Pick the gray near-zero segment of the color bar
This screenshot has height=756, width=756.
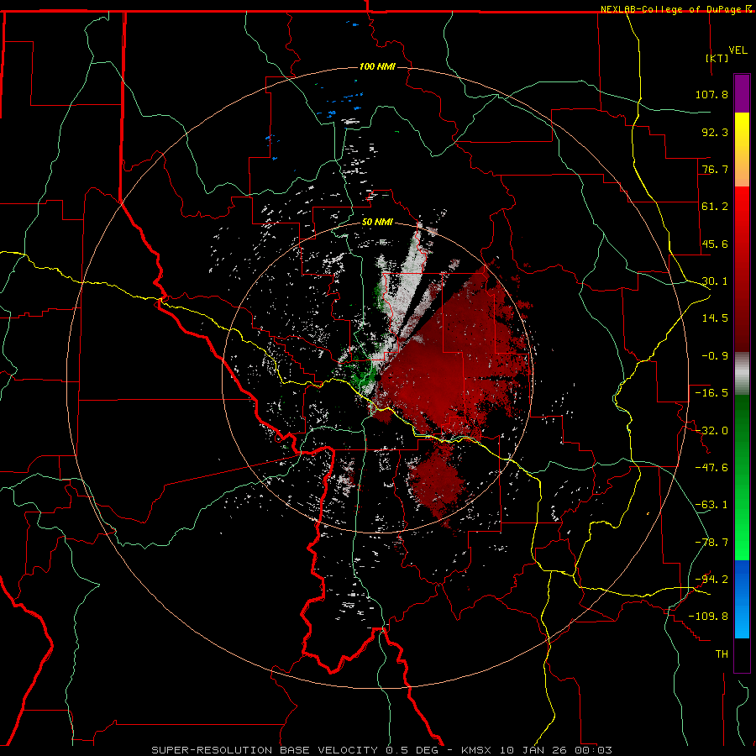pos(742,374)
